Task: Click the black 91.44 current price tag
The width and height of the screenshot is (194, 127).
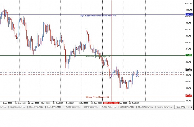Action: point(188,70)
